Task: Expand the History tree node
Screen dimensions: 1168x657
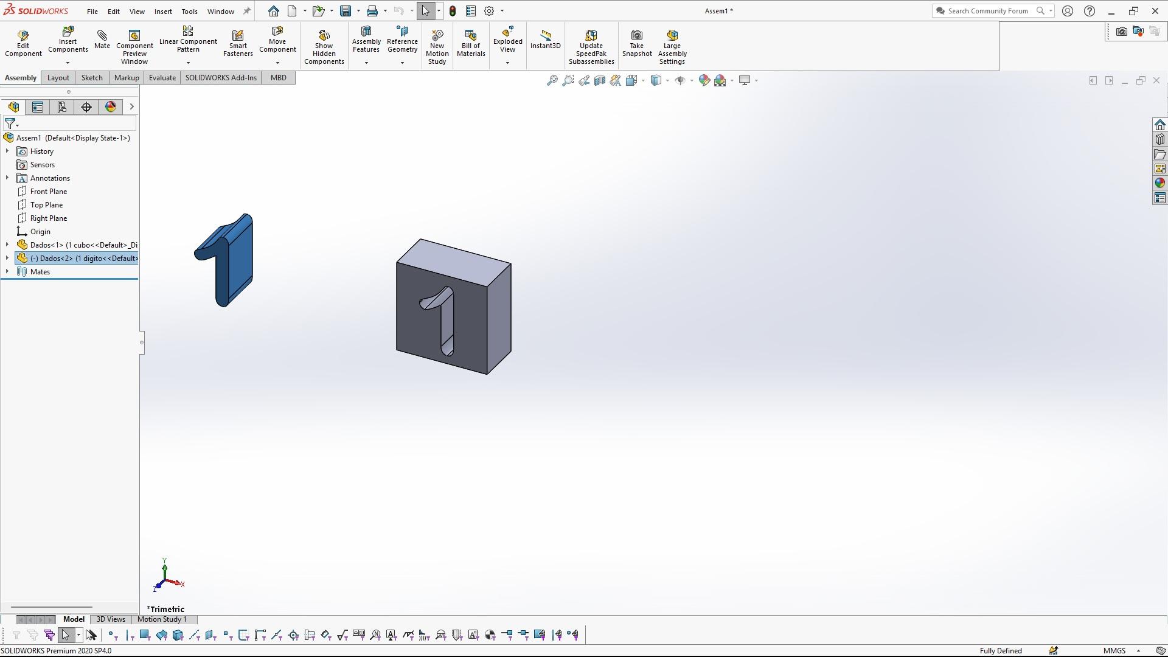Action: tap(7, 151)
